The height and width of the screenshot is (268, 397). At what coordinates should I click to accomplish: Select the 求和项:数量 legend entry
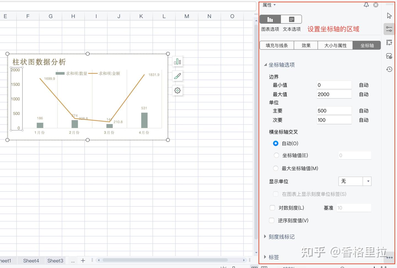point(71,73)
